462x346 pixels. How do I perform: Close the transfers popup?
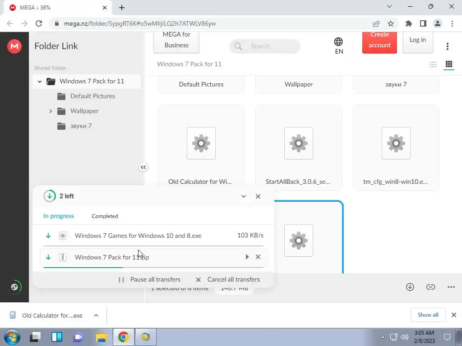pos(258,196)
